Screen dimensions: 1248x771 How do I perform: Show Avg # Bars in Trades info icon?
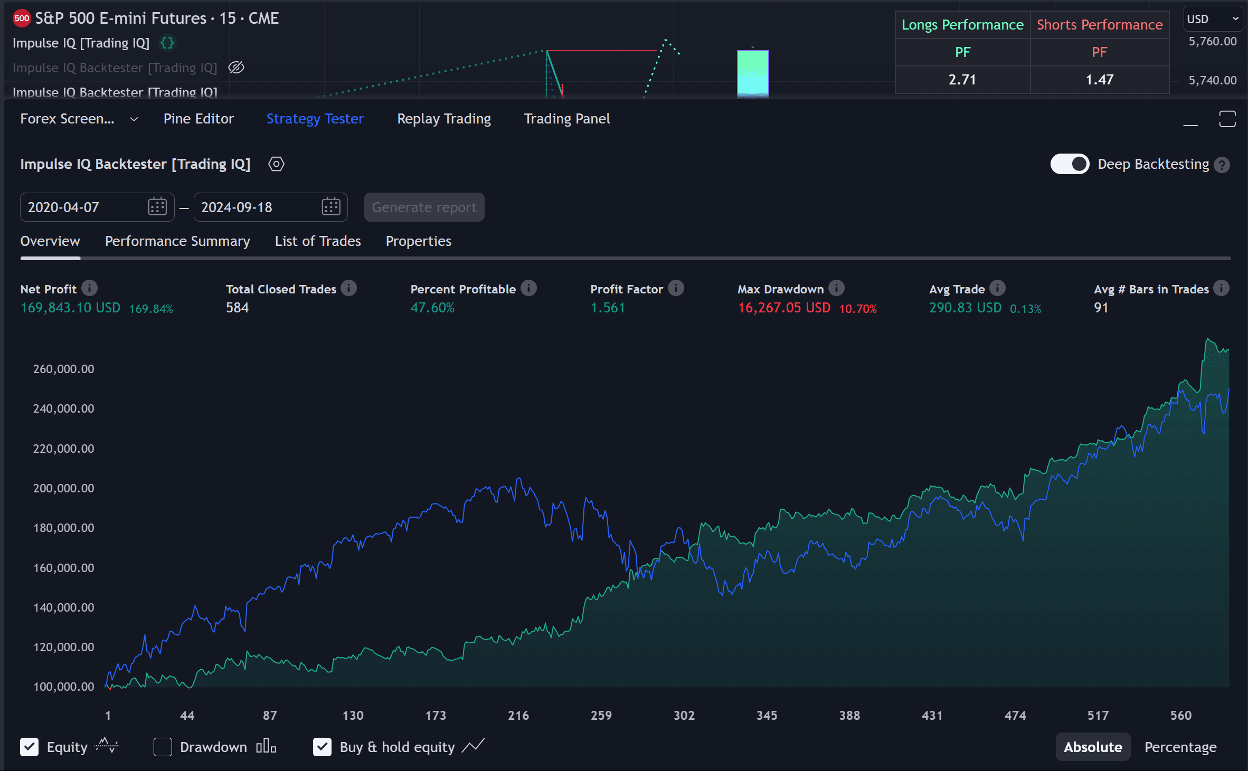pyautogui.click(x=1221, y=288)
